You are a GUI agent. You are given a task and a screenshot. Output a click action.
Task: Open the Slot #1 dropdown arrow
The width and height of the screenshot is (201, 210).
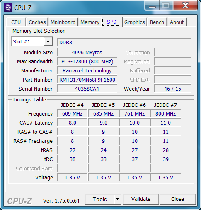click(x=48, y=41)
